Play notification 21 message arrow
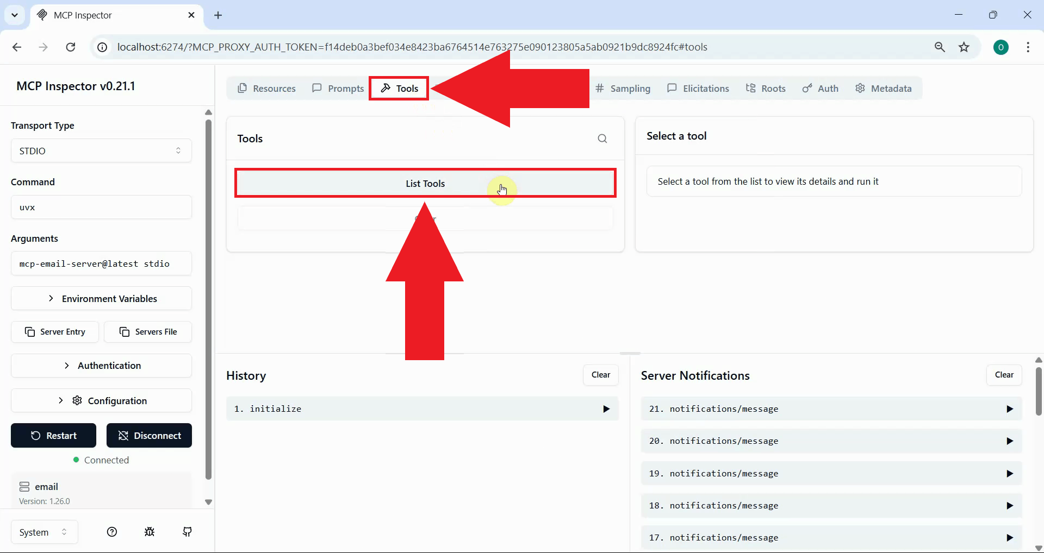 point(1009,409)
